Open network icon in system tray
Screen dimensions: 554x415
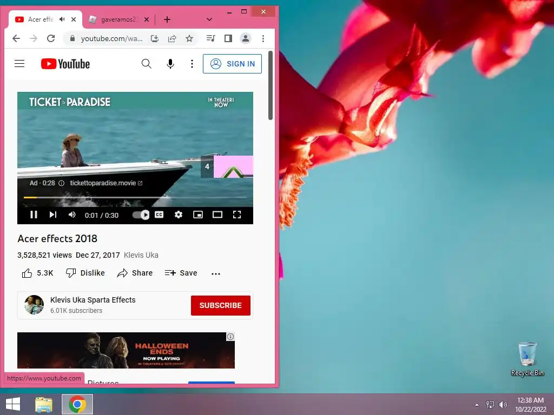490,405
